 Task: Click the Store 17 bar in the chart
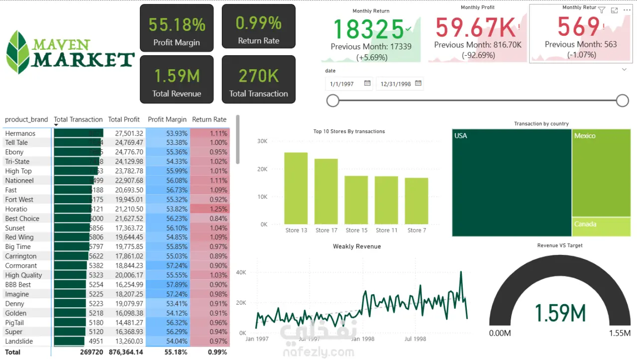coord(326,192)
